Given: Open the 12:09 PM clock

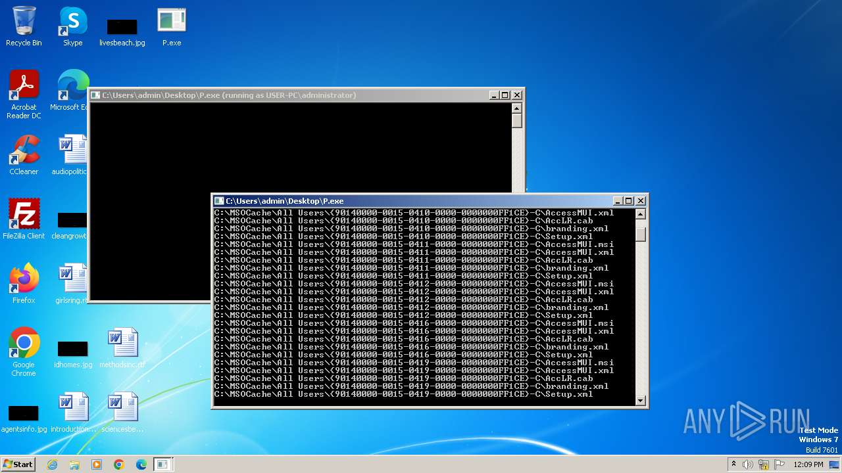Looking at the screenshot, I should [x=808, y=464].
